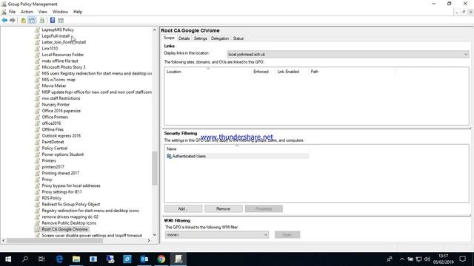Click the Group Policy Management taskbar icon
Image resolution: width=474 pixels, height=266 pixels.
click(178, 259)
